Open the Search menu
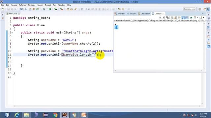This screenshot has width=211, height=118. click(40, 5)
